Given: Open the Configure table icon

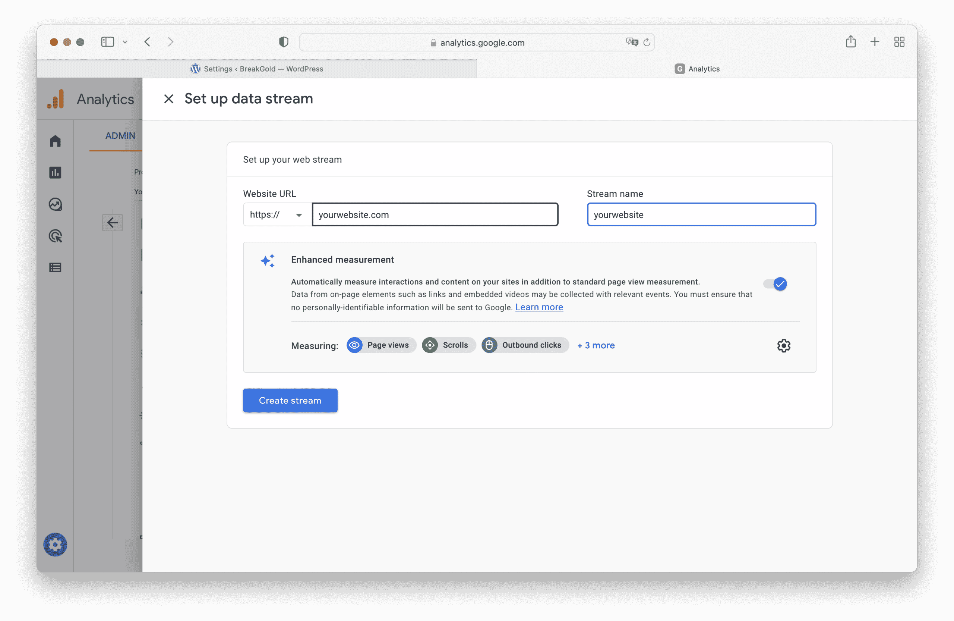Looking at the screenshot, I should pos(55,267).
